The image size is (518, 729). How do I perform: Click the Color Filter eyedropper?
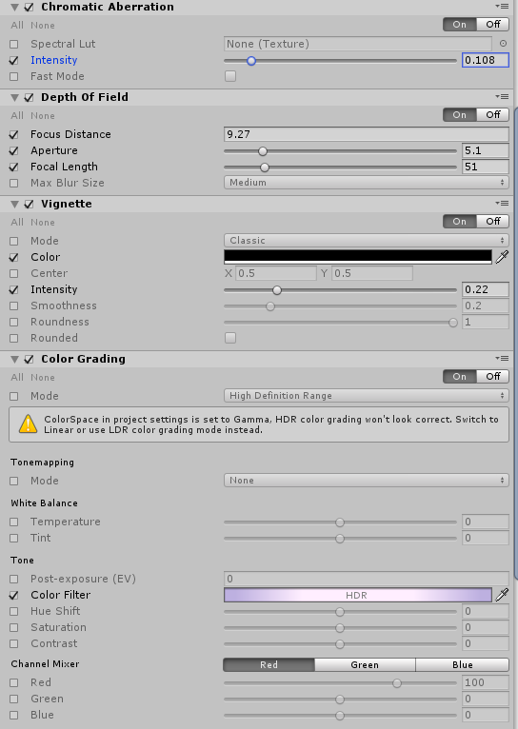coord(502,595)
